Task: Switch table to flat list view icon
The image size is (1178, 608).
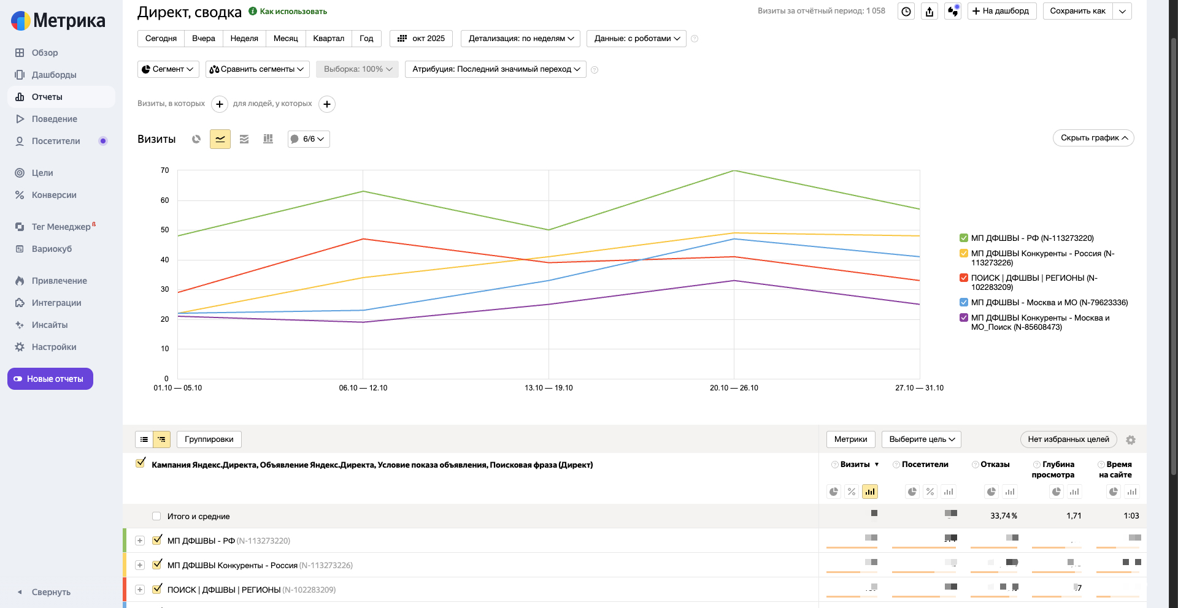Action: pos(144,439)
